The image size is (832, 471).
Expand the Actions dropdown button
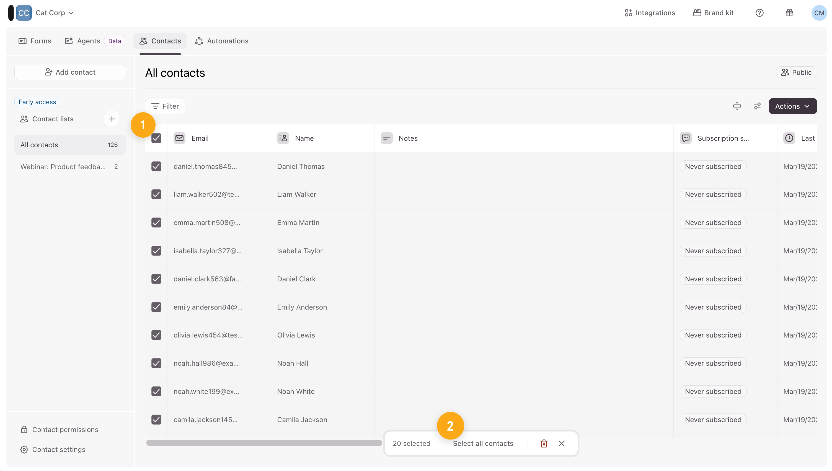[x=792, y=106]
